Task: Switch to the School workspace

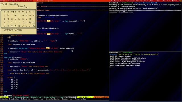Action: (x=18, y=1)
